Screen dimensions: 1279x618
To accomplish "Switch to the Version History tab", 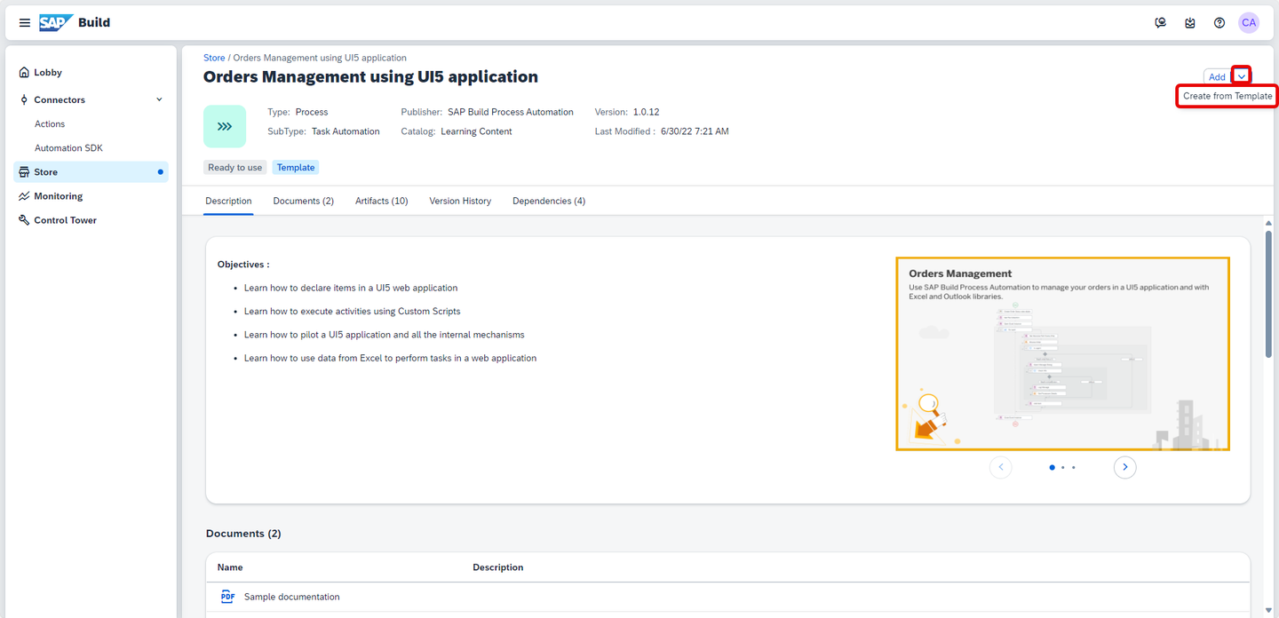I will click(x=460, y=201).
